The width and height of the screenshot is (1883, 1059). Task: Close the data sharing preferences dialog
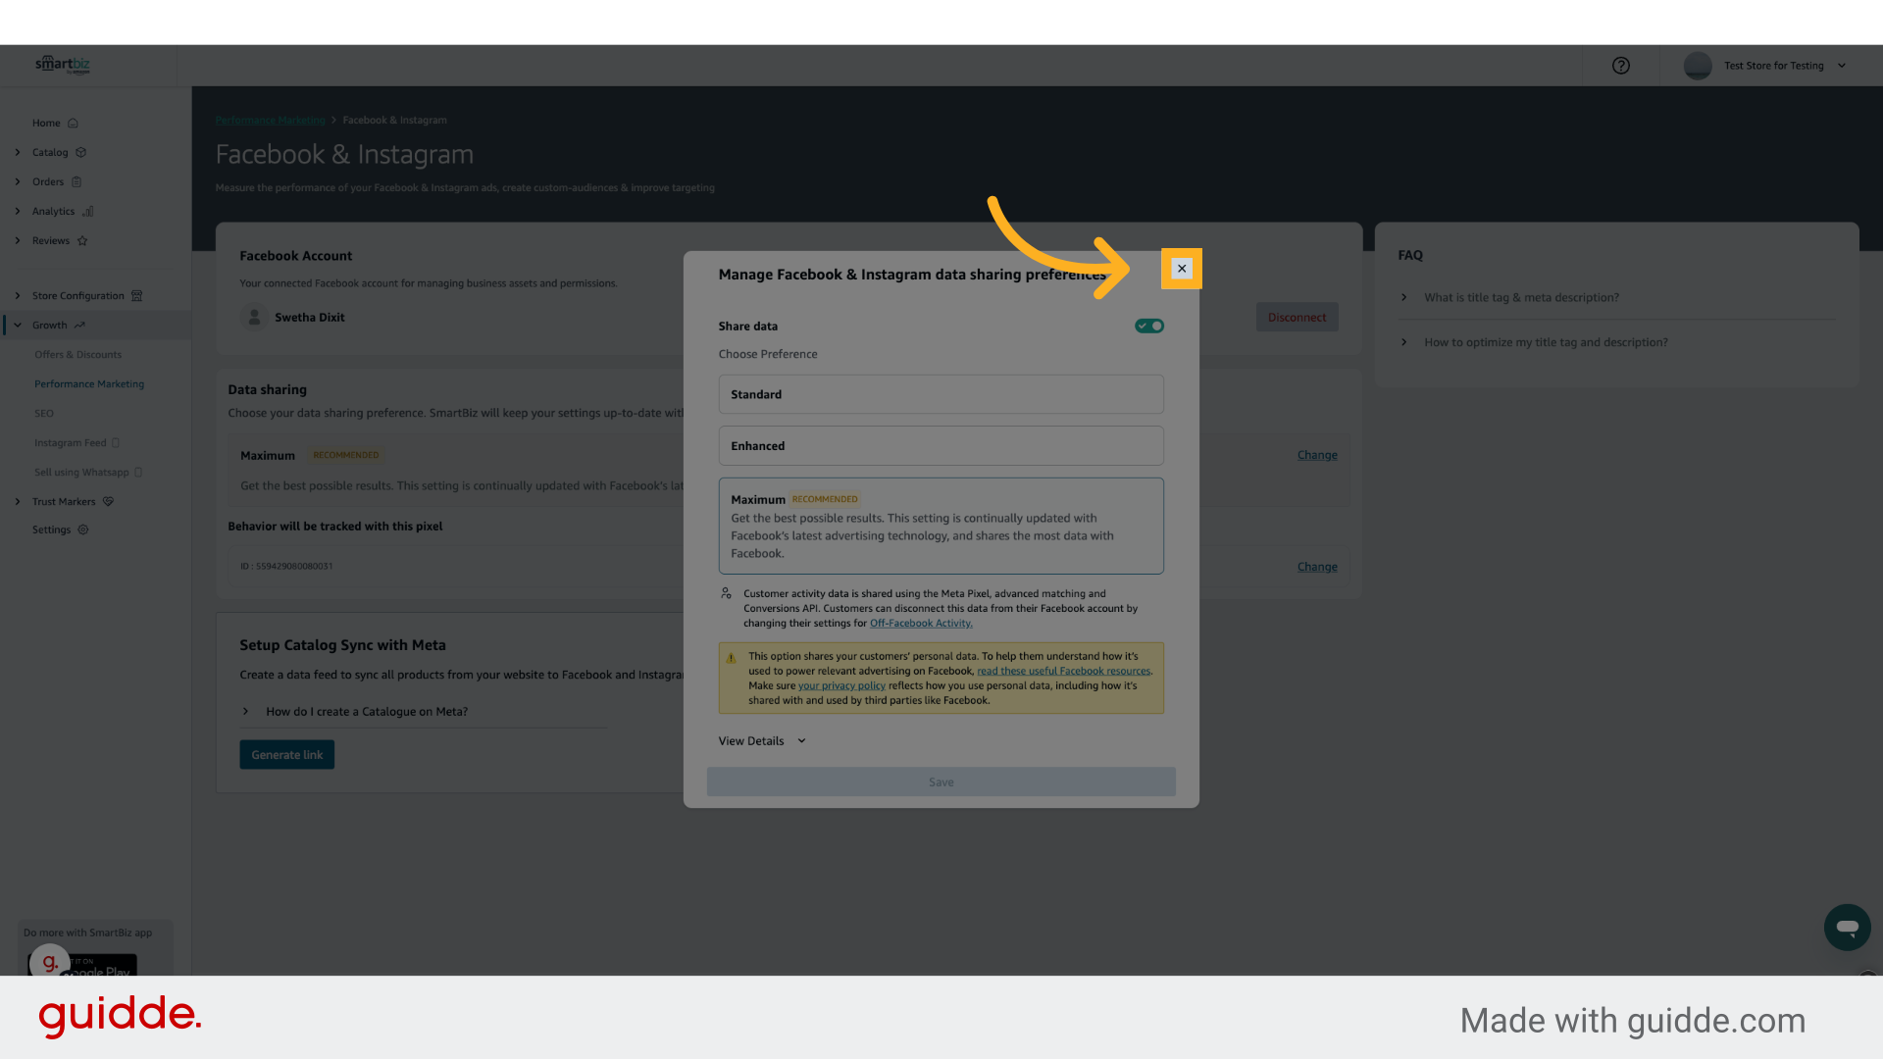(1182, 269)
